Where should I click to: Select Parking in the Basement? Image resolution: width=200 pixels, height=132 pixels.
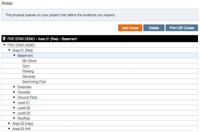[28, 71]
